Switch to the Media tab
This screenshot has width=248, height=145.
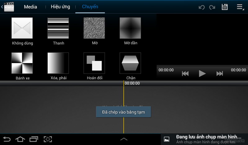(30, 7)
